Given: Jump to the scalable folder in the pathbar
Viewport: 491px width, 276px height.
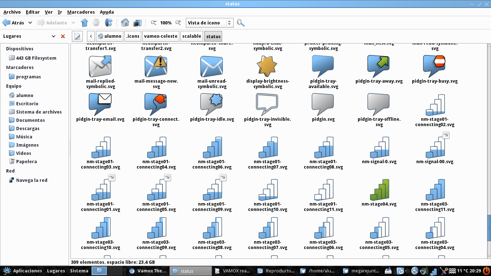Looking at the screenshot, I should coord(192,36).
